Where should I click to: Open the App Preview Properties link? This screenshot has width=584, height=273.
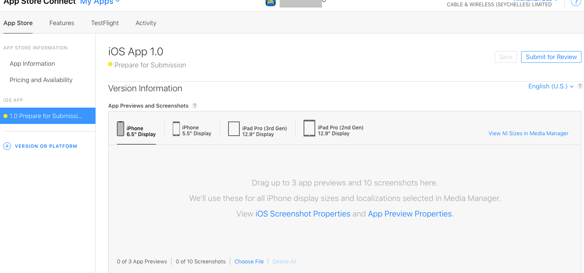point(410,214)
